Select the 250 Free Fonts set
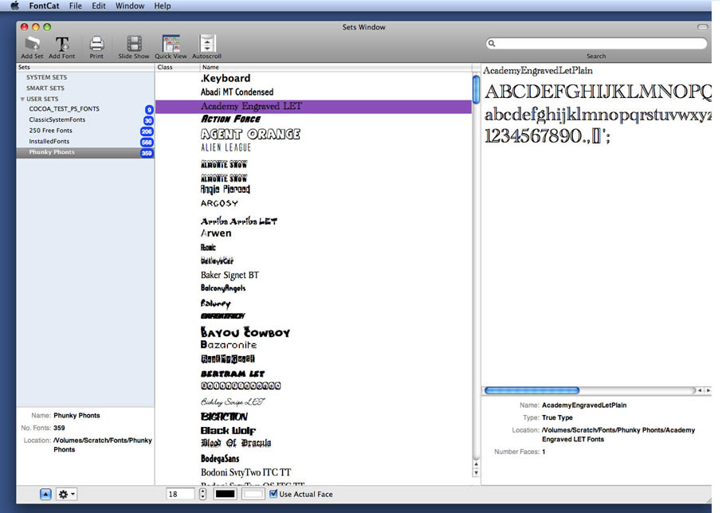Image resolution: width=726 pixels, height=513 pixels. point(85,131)
